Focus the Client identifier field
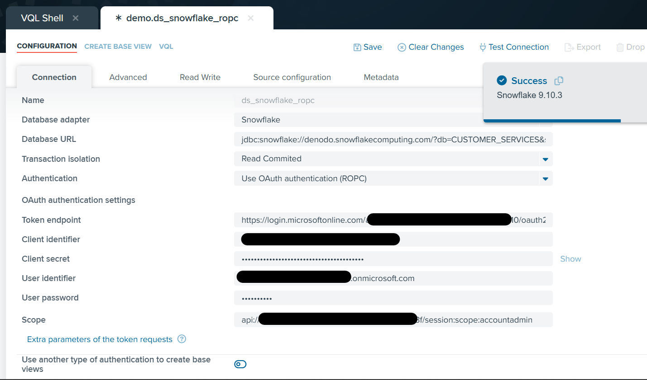The width and height of the screenshot is (647, 380). click(x=393, y=239)
